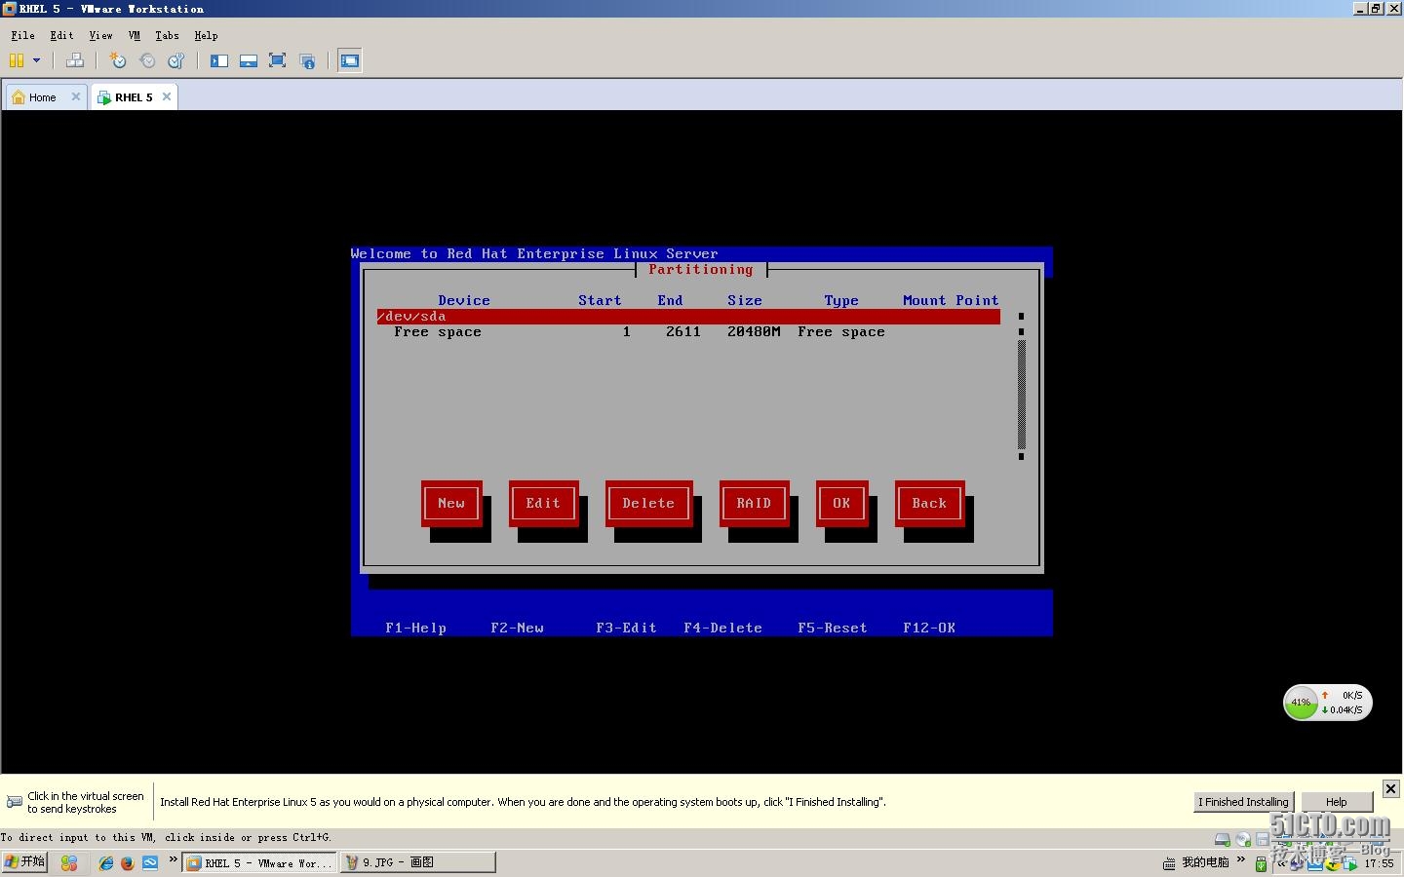The image size is (1404, 877).
Task: Switch to 9.JPG Paint taskbar item
Action: [x=417, y=862]
